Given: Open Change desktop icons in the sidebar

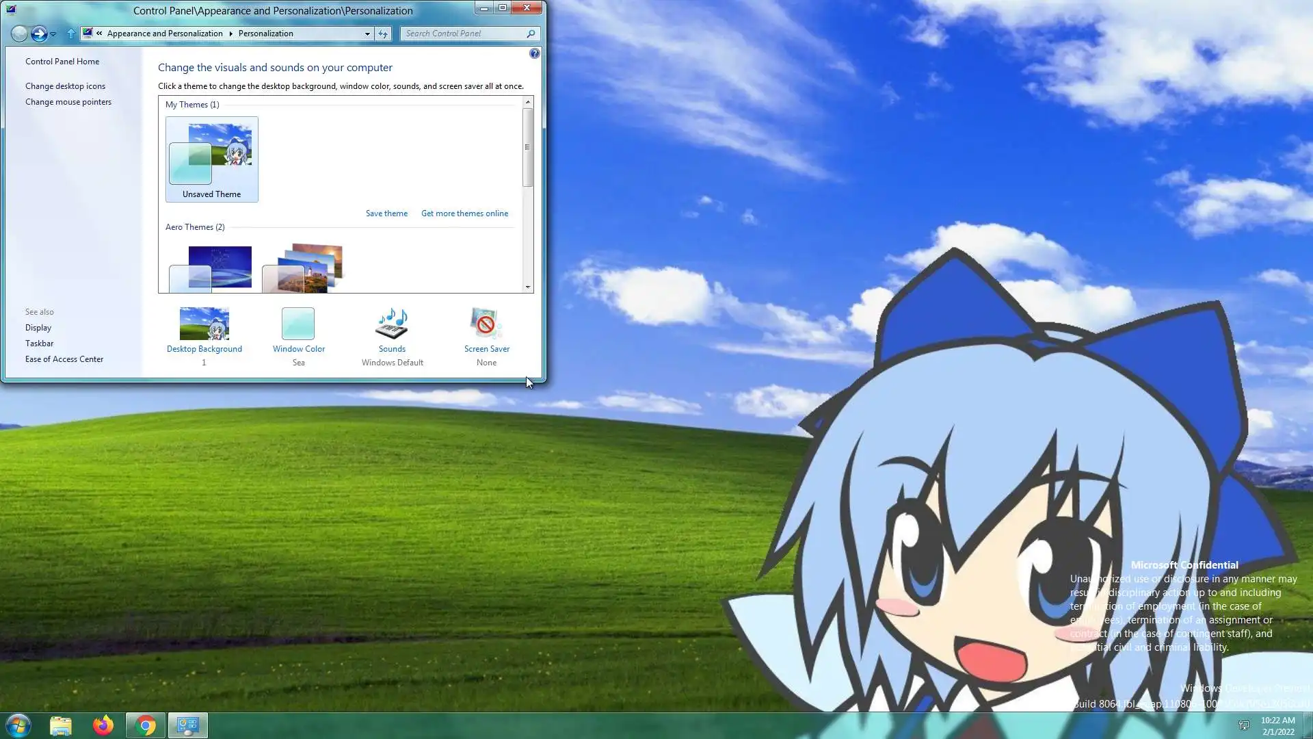Looking at the screenshot, I should pos(65,86).
